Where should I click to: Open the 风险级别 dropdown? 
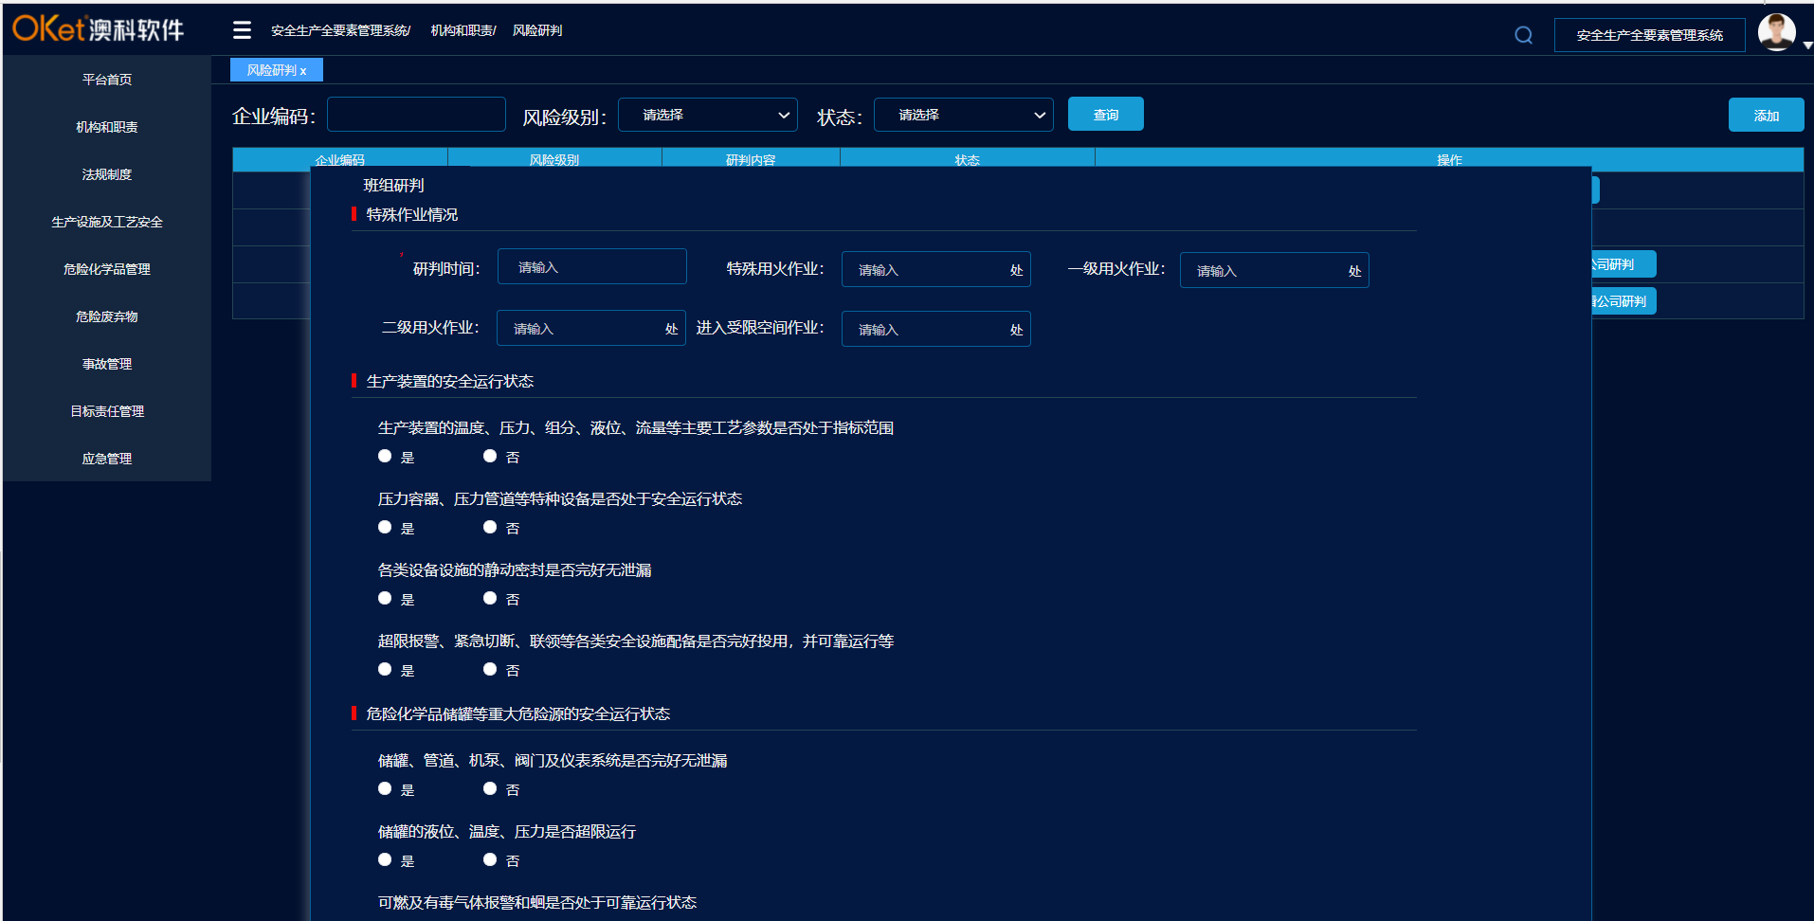(x=707, y=114)
